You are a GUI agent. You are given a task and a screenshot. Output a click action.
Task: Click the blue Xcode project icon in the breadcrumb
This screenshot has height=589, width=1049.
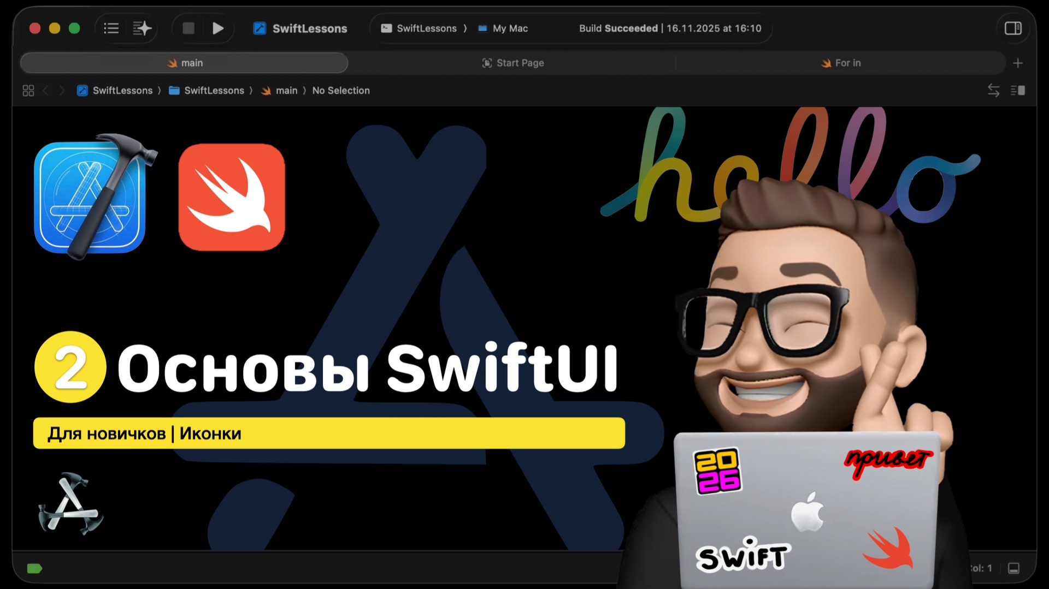[82, 90]
